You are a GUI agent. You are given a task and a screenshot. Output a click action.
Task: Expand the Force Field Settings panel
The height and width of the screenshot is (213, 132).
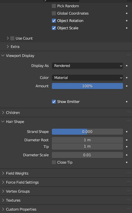[x=3, y=182]
